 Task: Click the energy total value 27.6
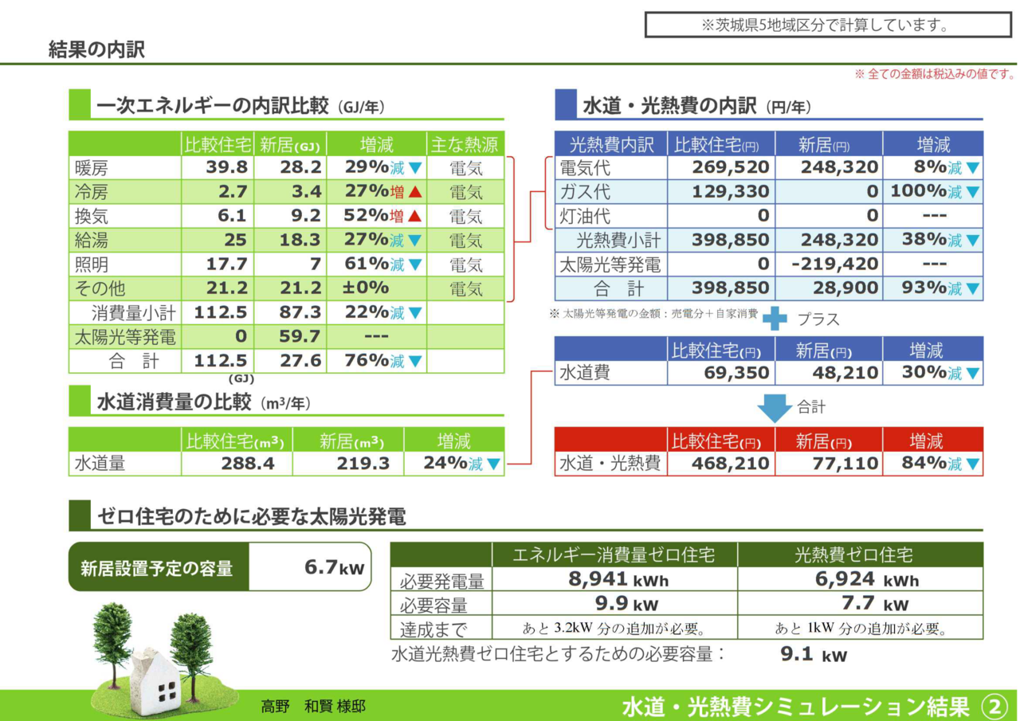coord(300,362)
